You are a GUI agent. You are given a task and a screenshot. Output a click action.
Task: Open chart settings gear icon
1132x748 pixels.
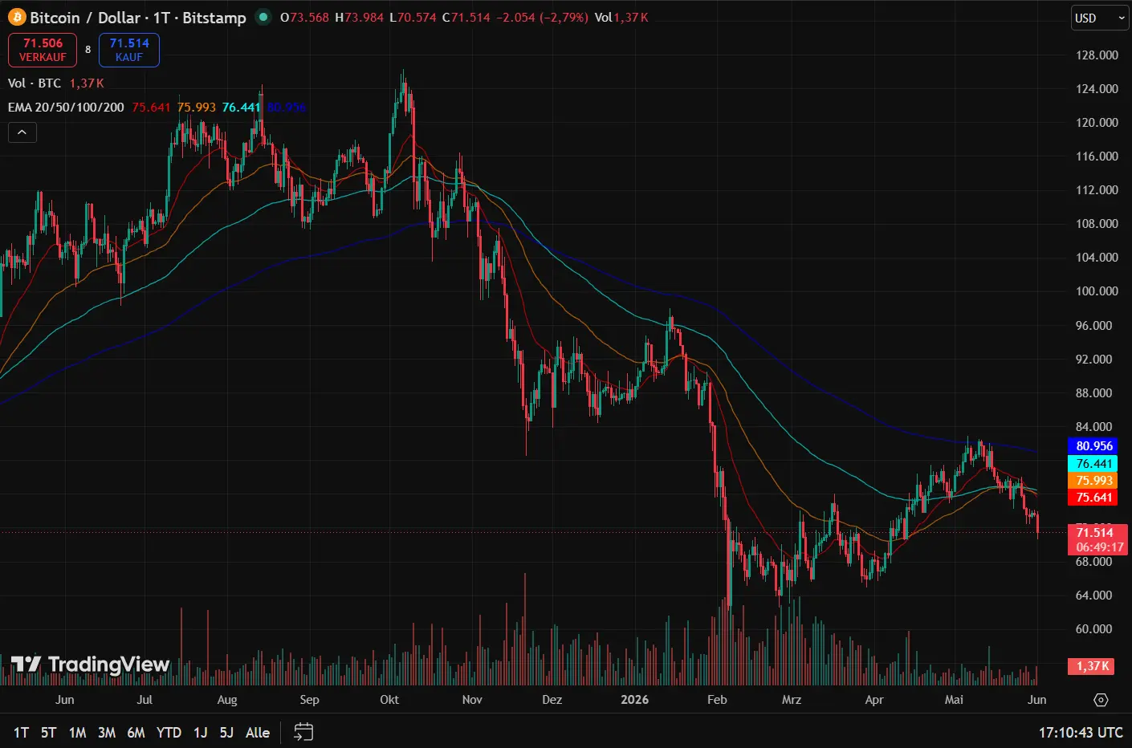1101,700
